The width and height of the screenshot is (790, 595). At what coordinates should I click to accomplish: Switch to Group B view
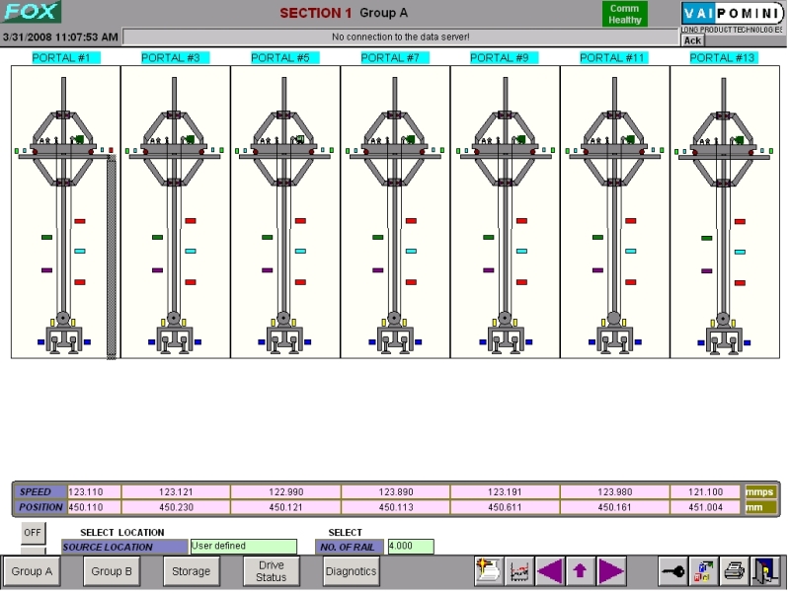pyautogui.click(x=112, y=571)
